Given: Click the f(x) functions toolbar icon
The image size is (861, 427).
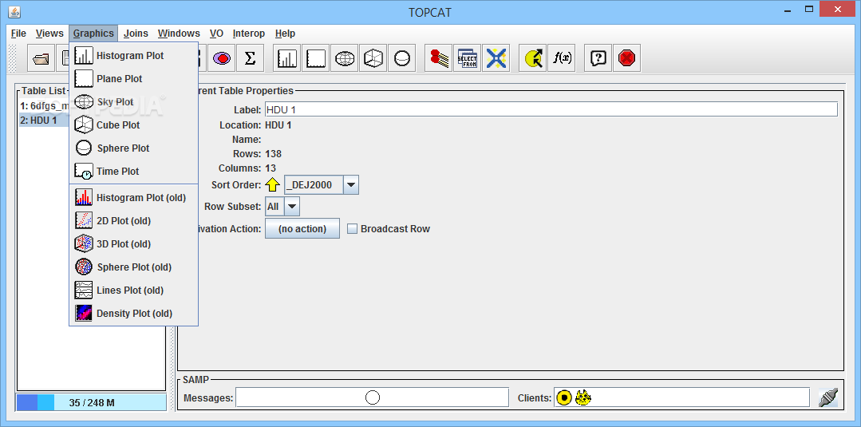Looking at the screenshot, I should tap(562, 58).
